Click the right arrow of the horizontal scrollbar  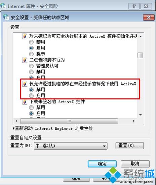(x=134, y=121)
